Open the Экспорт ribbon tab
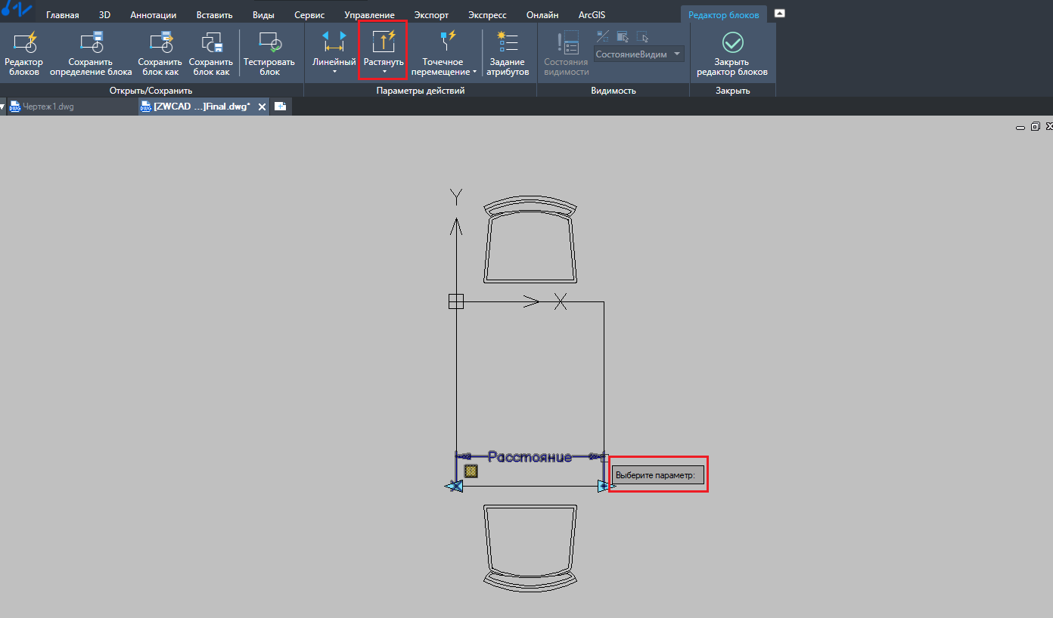Image resolution: width=1053 pixels, height=618 pixels. [431, 15]
